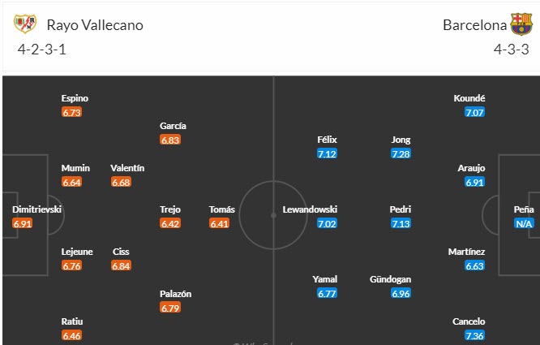The width and height of the screenshot is (540, 345).
Task: Select Pedri in Barcelona's midfield
Action: [x=401, y=209]
